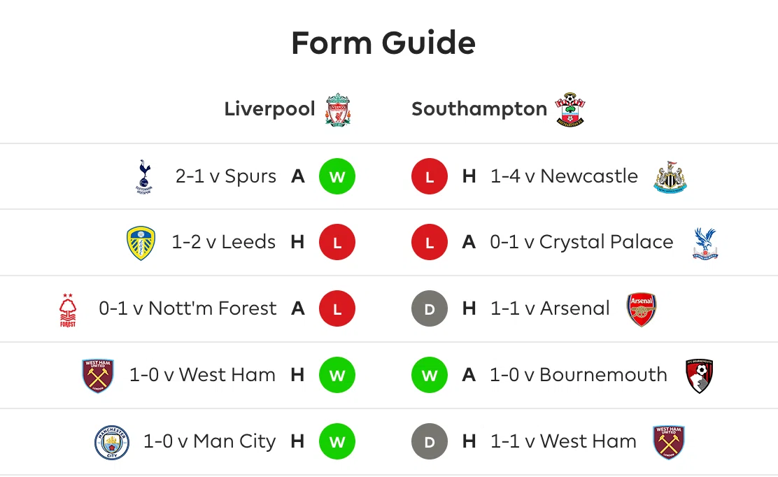Select the Crystal Palace eagle crest

point(705,243)
